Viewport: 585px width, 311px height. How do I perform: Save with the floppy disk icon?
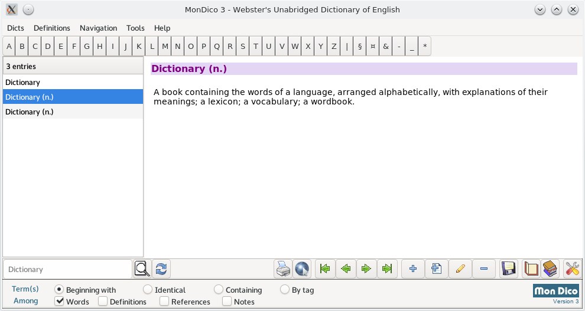509,269
